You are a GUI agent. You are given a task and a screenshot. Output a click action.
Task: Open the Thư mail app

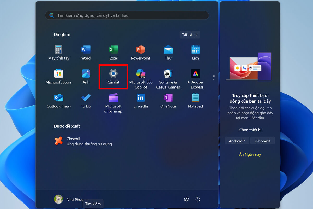click(x=168, y=51)
